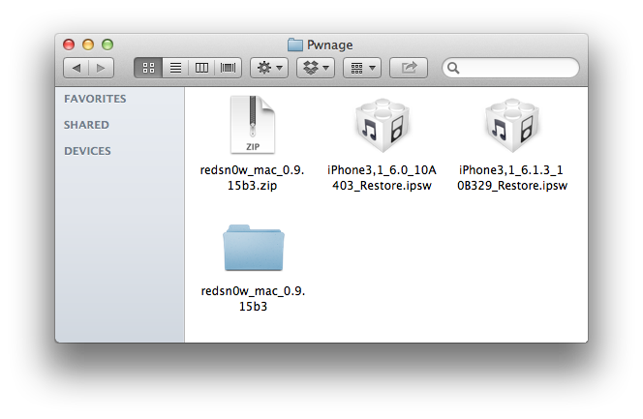Expand the SHARED sidebar section
The width and height of the screenshot is (643, 419).
pos(86,125)
